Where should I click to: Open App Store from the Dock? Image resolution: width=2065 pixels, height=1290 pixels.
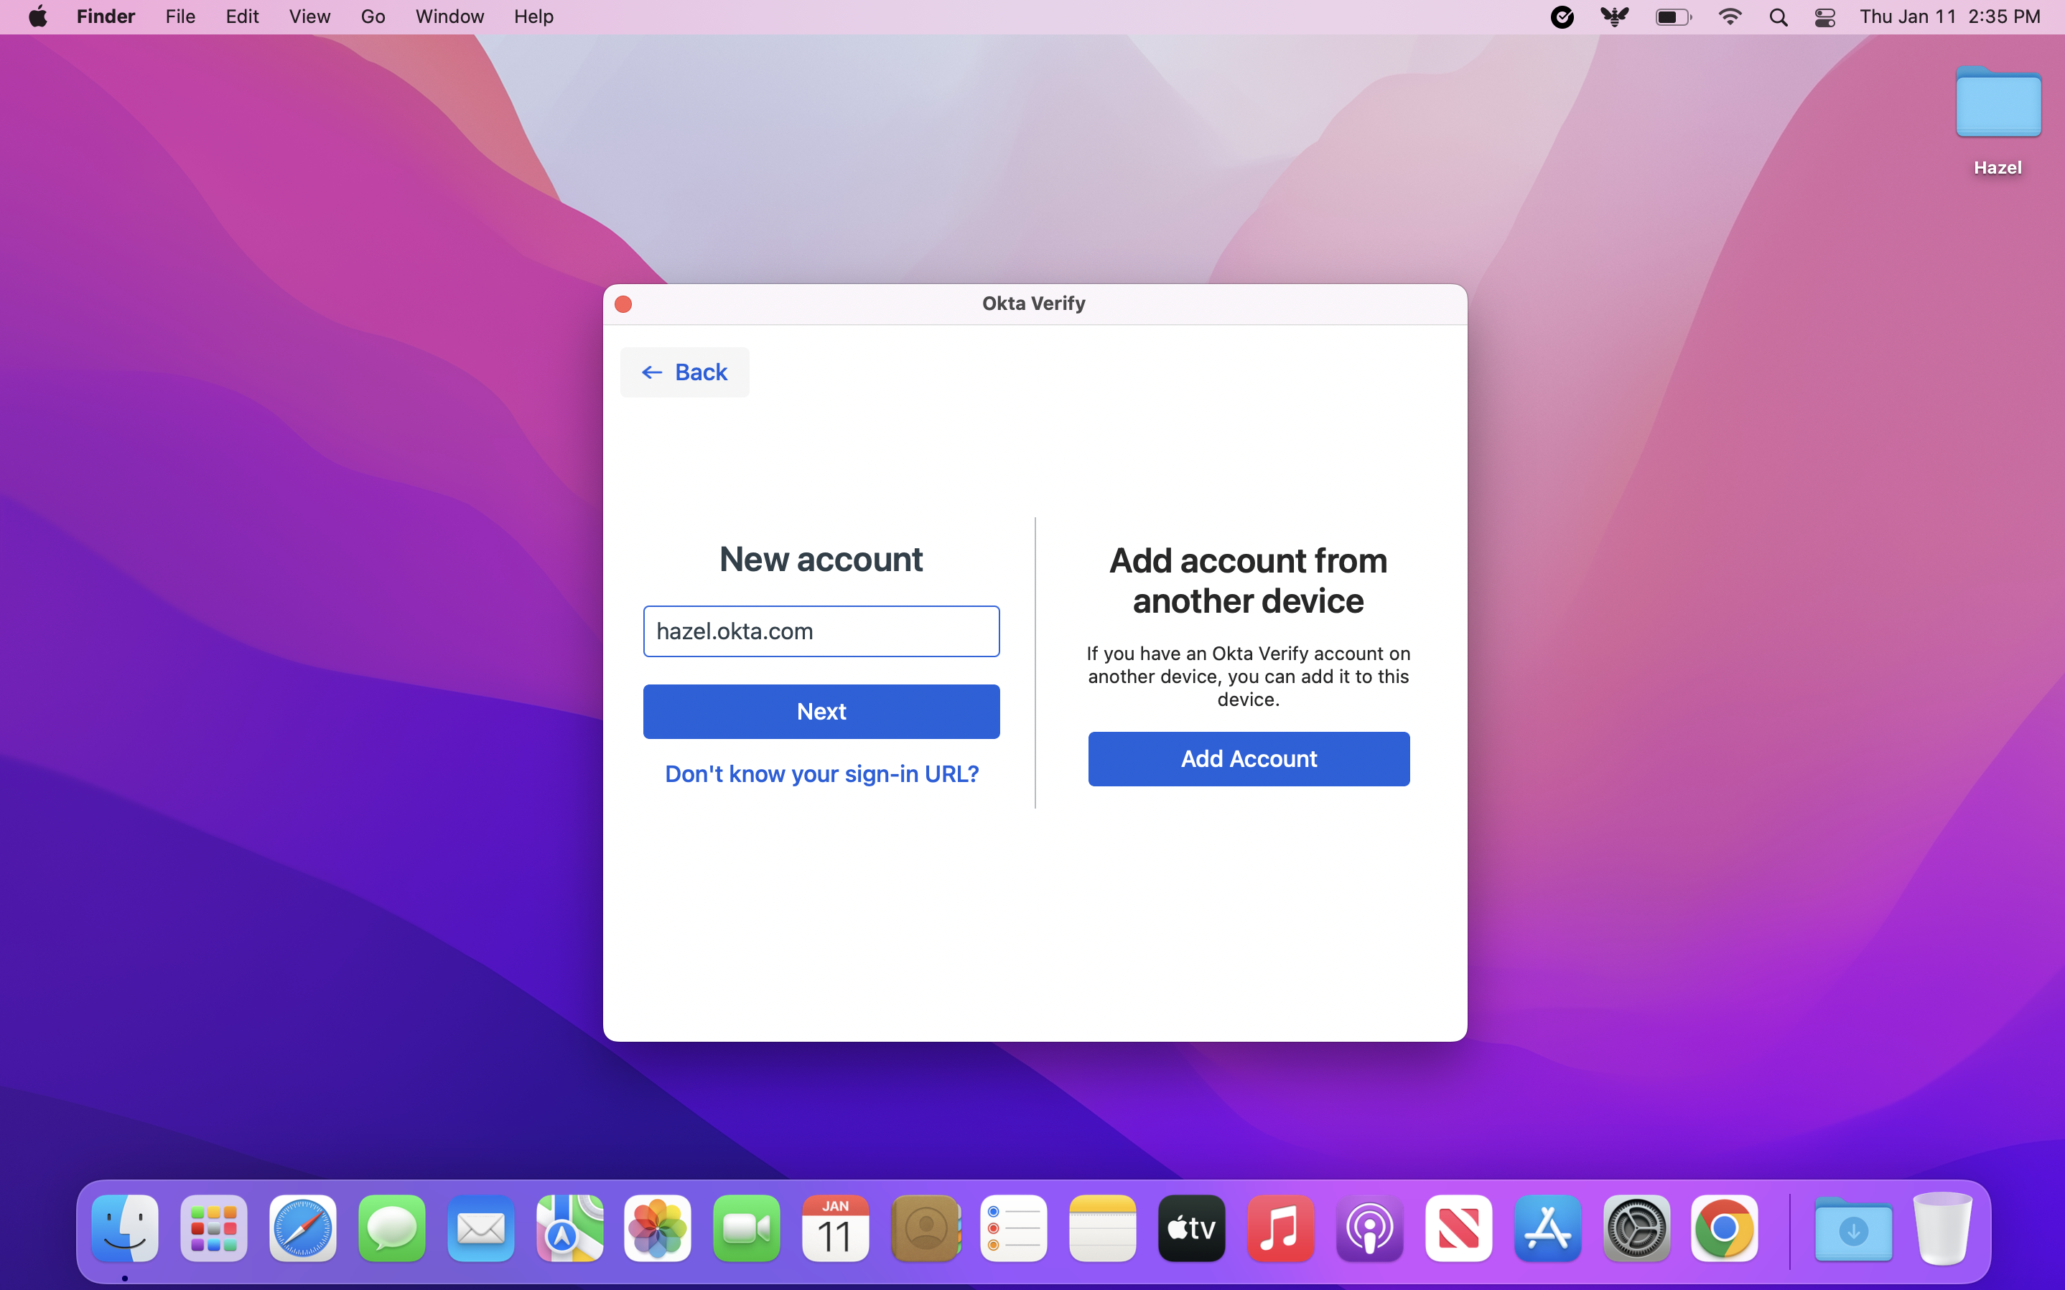point(1547,1228)
